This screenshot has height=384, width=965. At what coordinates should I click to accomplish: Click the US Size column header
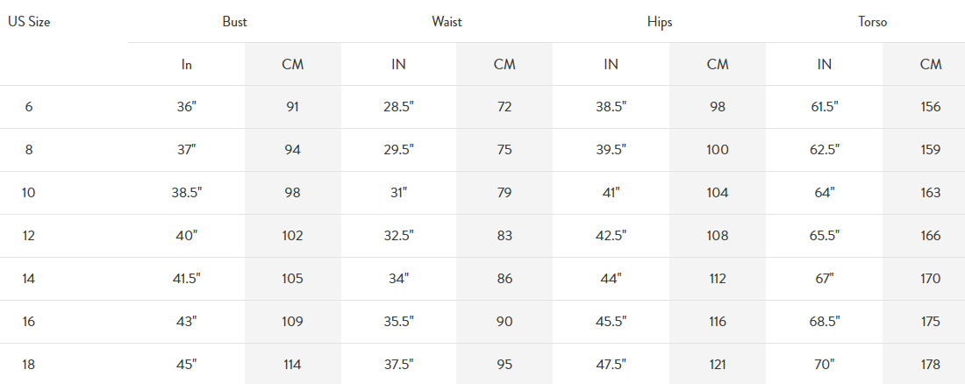pos(29,22)
